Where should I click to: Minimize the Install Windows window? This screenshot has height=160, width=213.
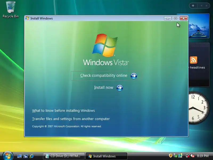pyautogui.click(x=167, y=18)
